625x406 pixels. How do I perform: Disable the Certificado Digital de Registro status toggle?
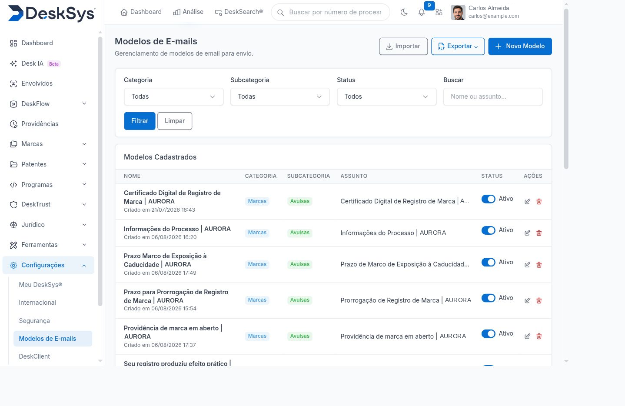coord(488,199)
